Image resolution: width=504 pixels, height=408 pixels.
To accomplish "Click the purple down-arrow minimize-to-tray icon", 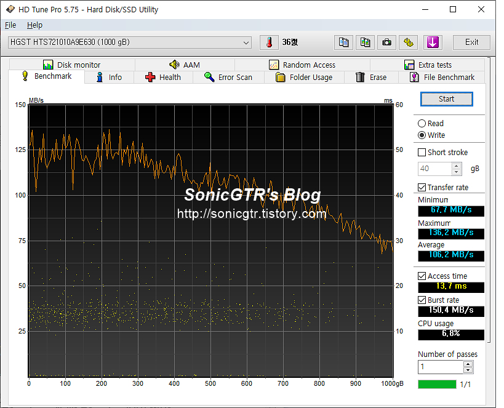I will (x=433, y=42).
